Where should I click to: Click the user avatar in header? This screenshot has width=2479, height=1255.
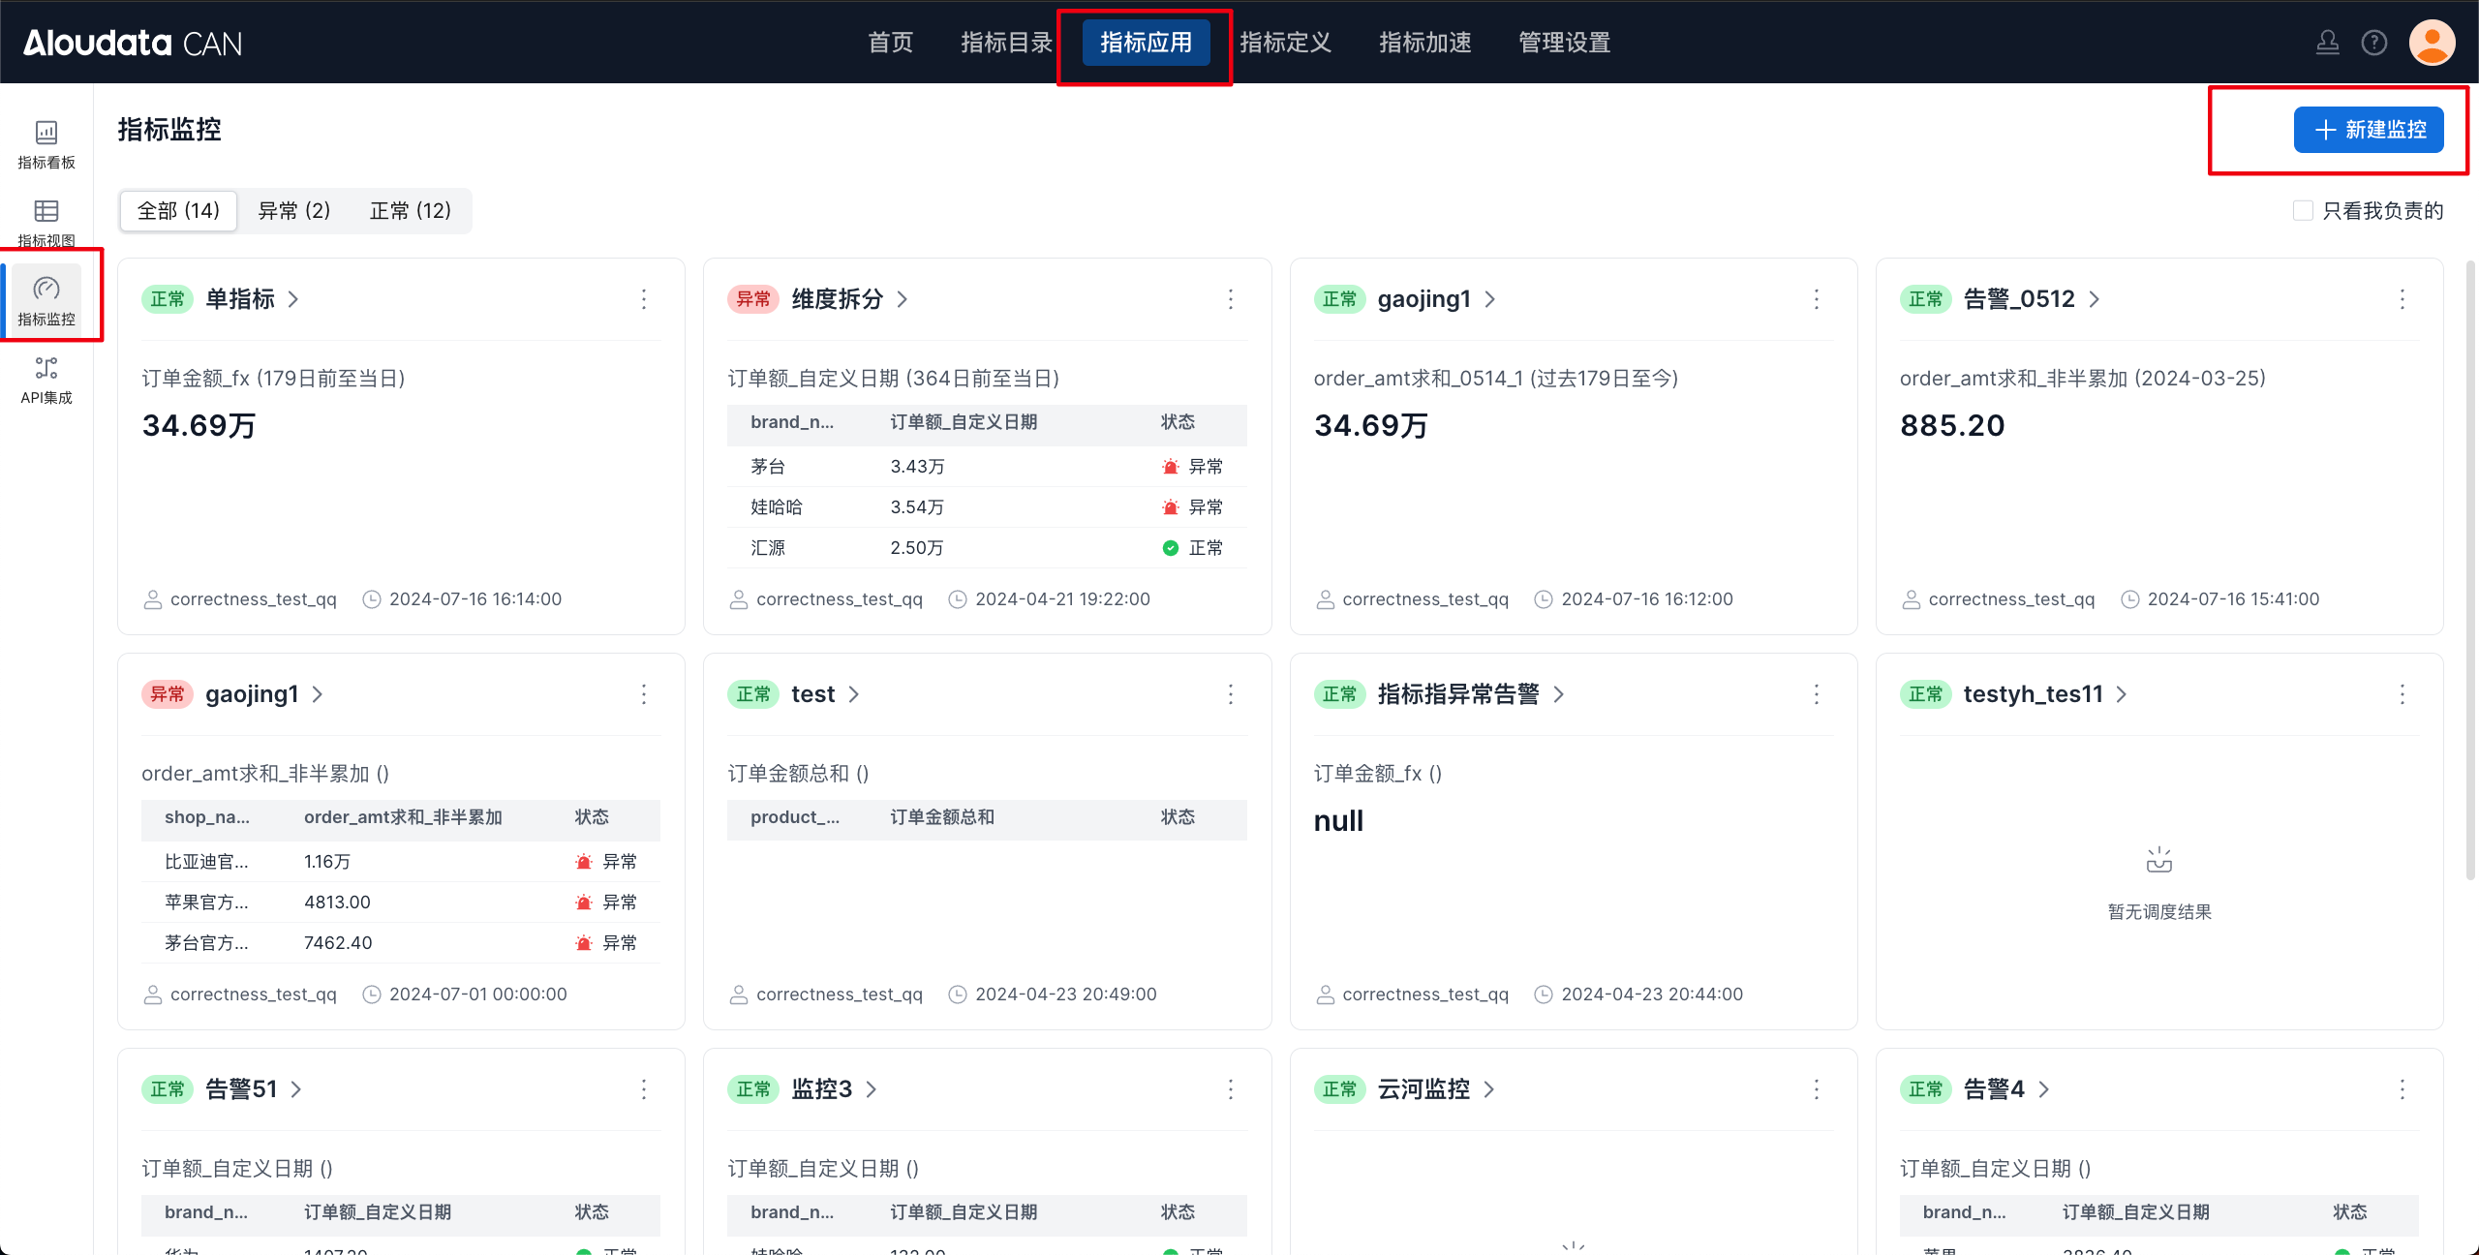click(2432, 43)
